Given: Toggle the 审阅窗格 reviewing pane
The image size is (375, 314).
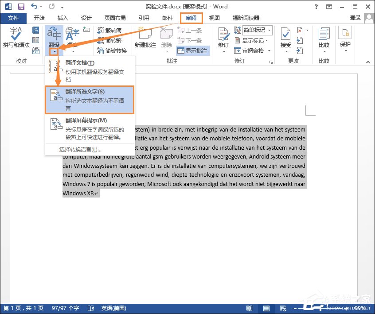Looking at the screenshot, I should coord(254,50).
